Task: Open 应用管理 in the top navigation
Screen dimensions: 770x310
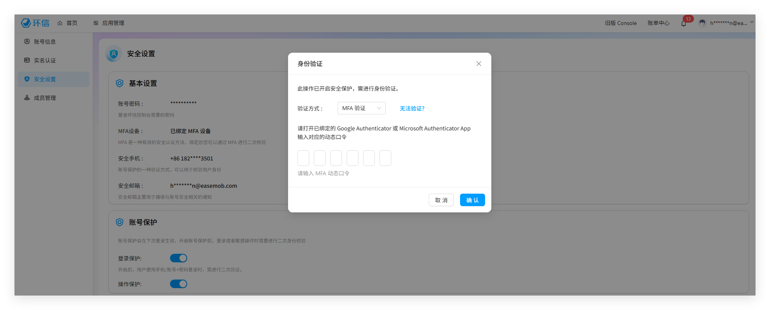Action: [x=109, y=23]
